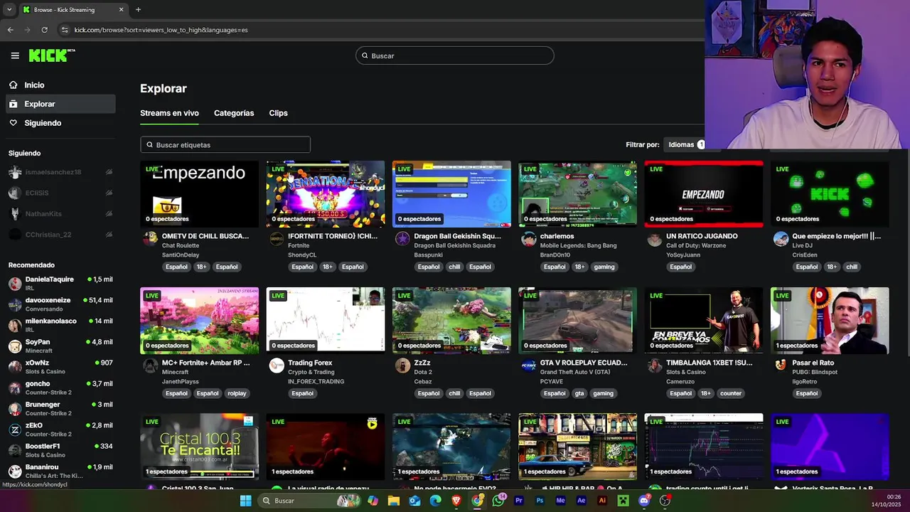
Task: Open the zEkO recommended channel
Action: click(60, 430)
